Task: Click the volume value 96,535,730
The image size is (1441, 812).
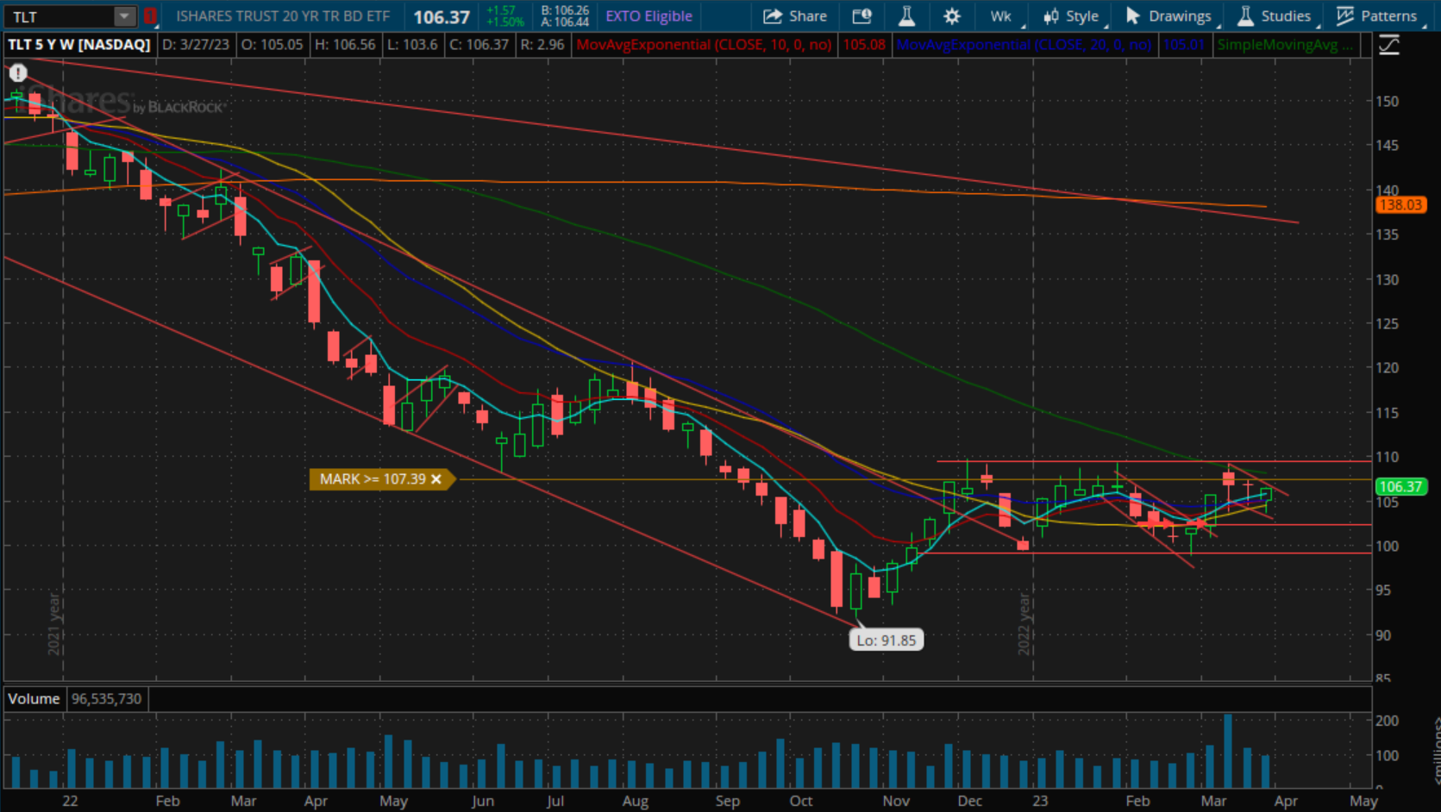Action: tap(106, 699)
